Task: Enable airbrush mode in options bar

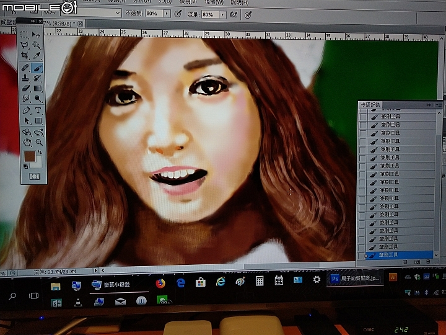Action: (234, 14)
